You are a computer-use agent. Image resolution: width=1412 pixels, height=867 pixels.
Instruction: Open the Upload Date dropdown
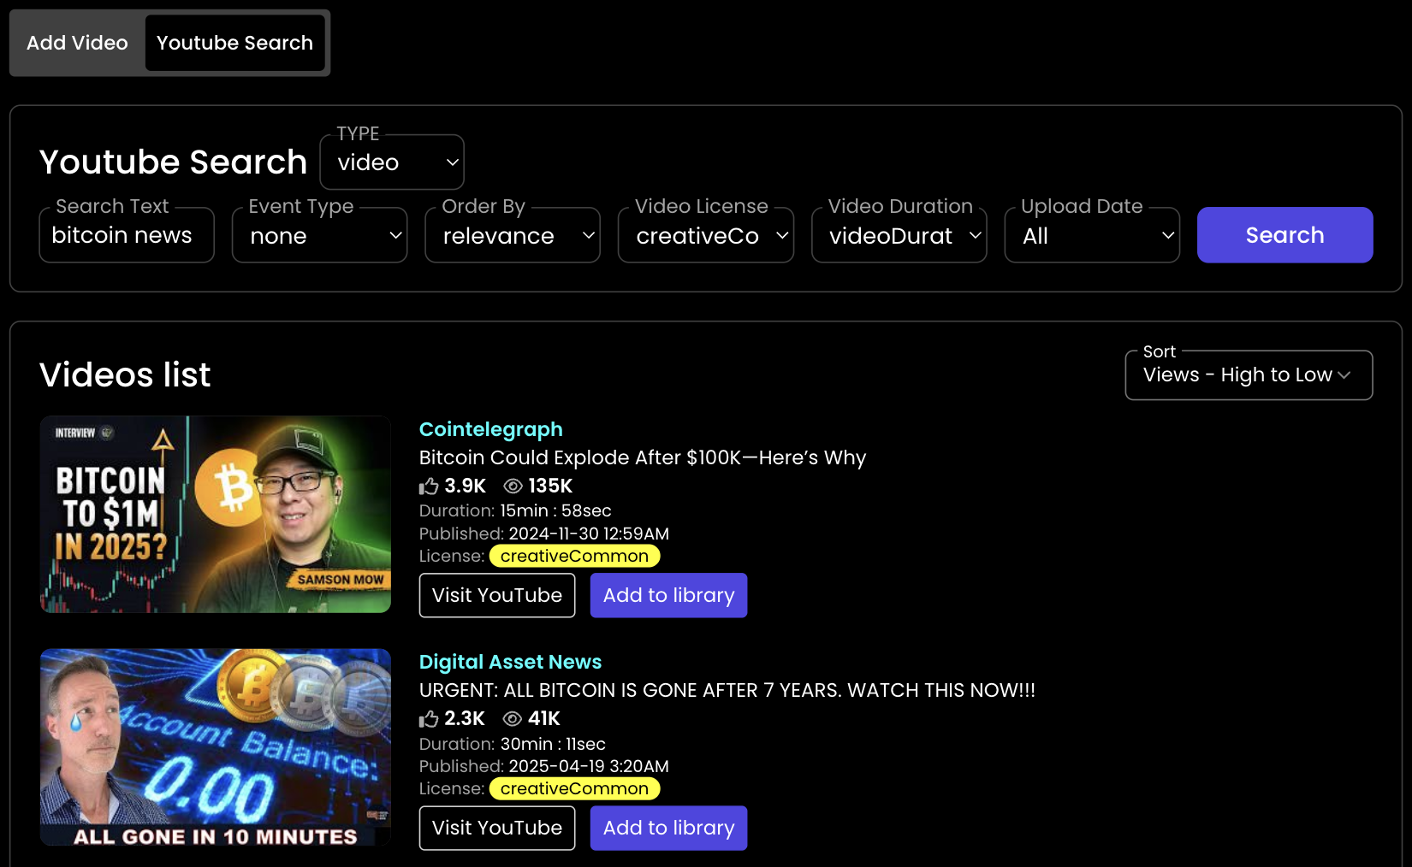[1092, 235]
